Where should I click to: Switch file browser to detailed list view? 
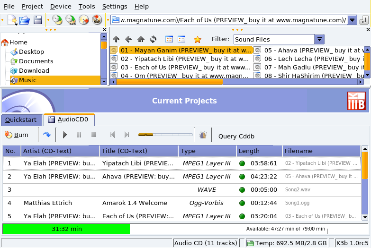181,39
